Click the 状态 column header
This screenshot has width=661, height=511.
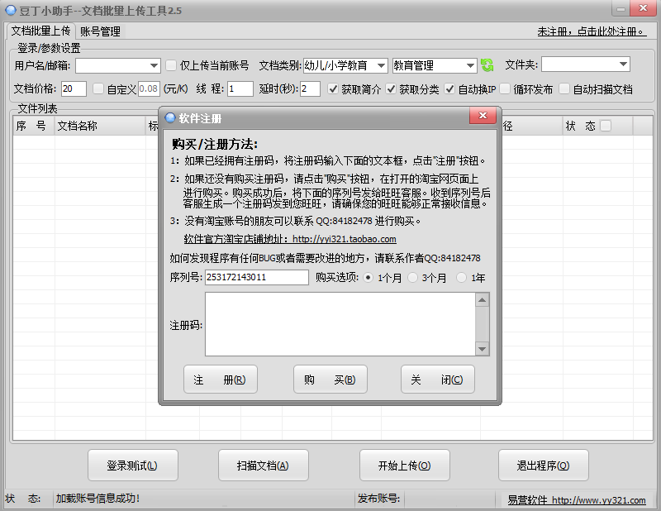point(597,126)
